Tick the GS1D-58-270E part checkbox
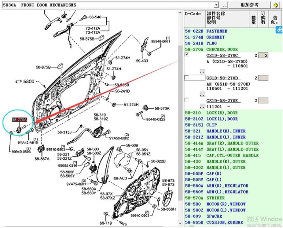The width and height of the screenshot is (283, 228). [x=187, y=100]
